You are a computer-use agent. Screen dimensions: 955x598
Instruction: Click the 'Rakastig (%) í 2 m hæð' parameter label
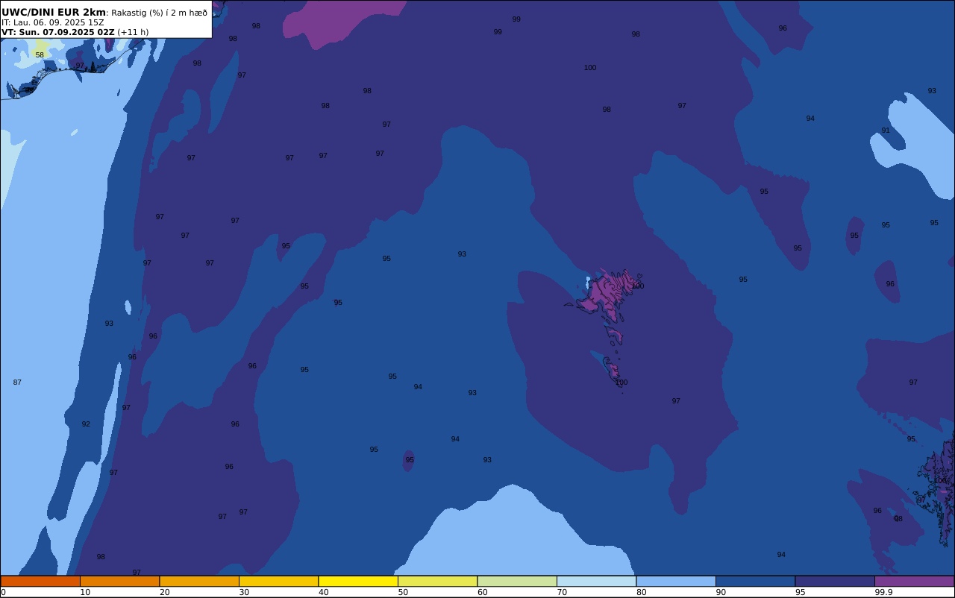tap(159, 13)
